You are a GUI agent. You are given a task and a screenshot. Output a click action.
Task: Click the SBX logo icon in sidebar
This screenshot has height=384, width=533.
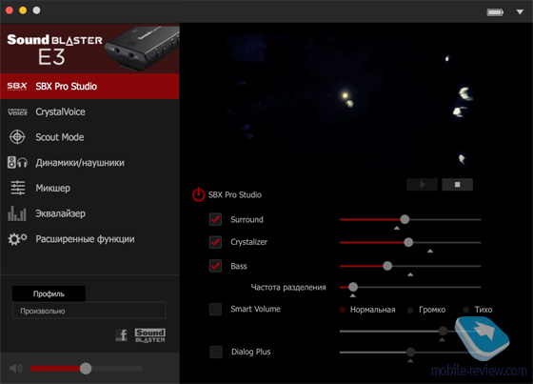click(17, 86)
